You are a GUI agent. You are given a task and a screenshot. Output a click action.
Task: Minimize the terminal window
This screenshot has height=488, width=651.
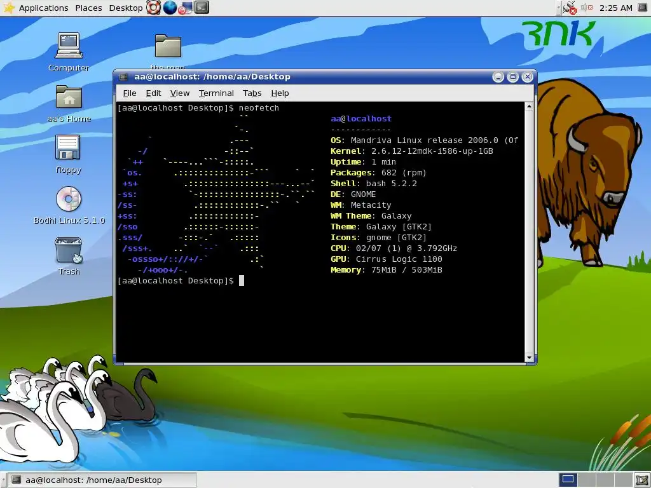coord(498,77)
